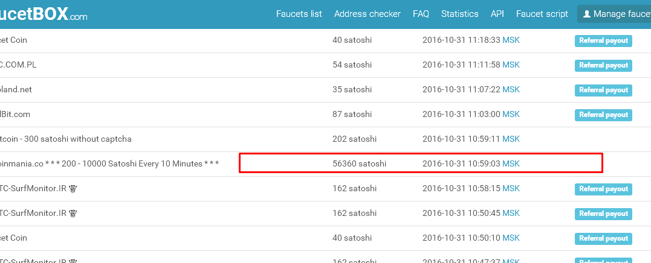The width and height of the screenshot is (651, 263).
Task: Click Referral payout badge for 40 satoshi at 11:18:33
Action: (x=603, y=41)
